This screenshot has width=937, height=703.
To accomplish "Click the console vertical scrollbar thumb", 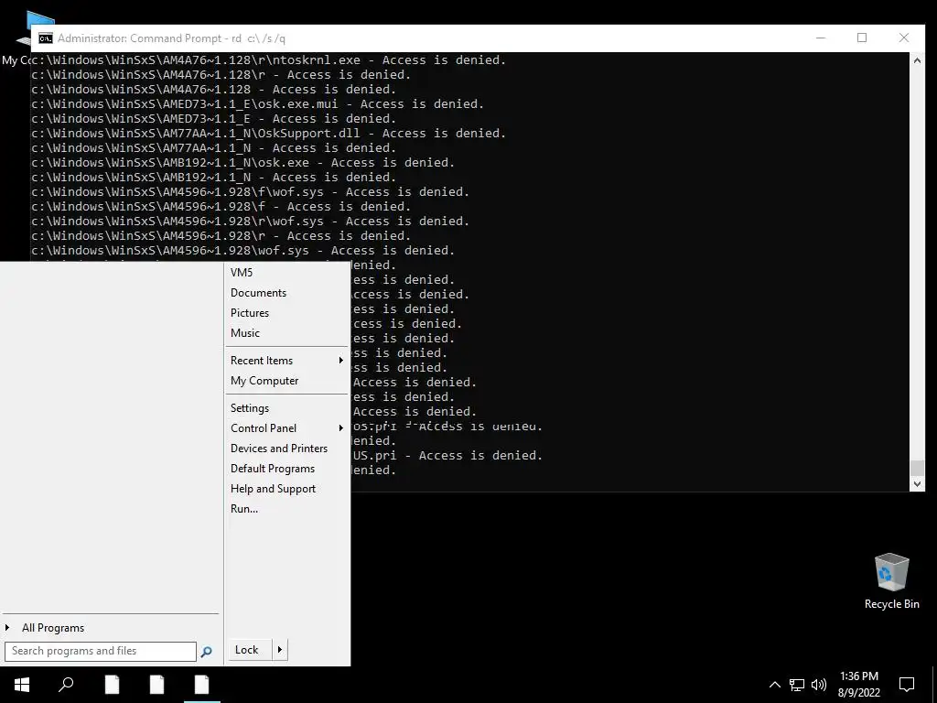I will (917, 468).
